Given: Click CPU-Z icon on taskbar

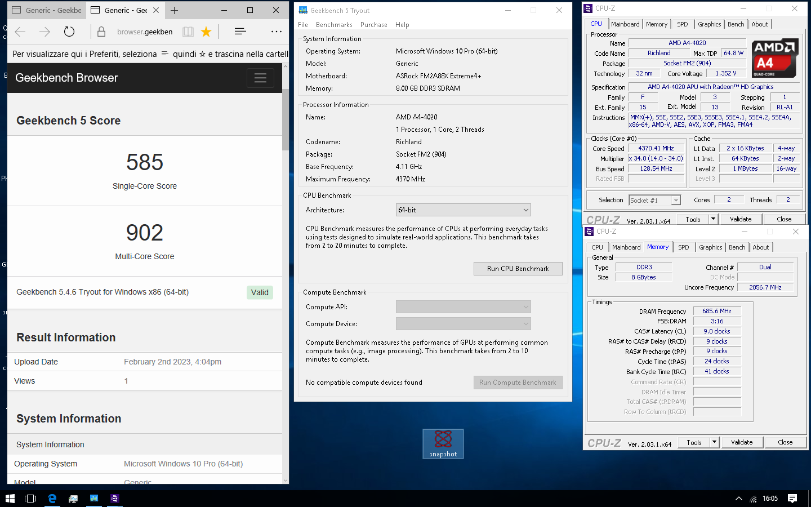Looking at the screenshot, I should (115, 499).
